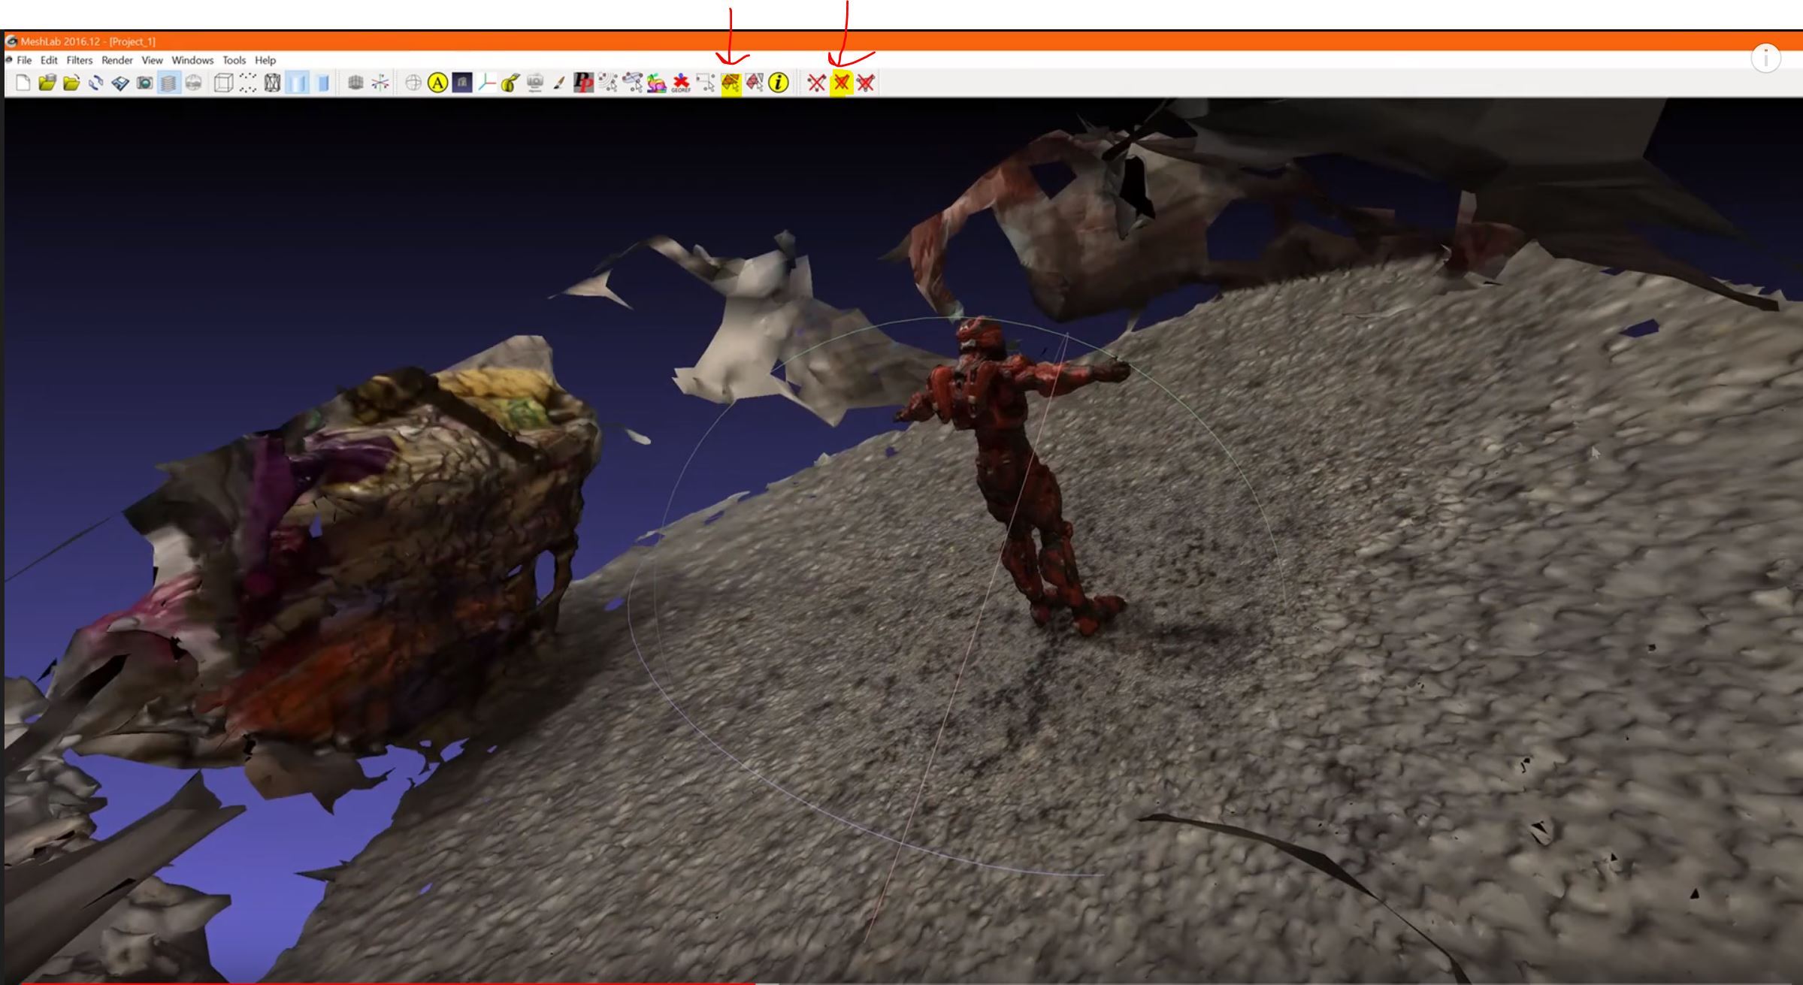
Task: Open the Edit menu
Action: pyautogui.click(x=49, y=60)
